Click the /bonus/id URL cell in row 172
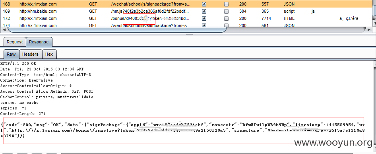 tap(150, 18)
